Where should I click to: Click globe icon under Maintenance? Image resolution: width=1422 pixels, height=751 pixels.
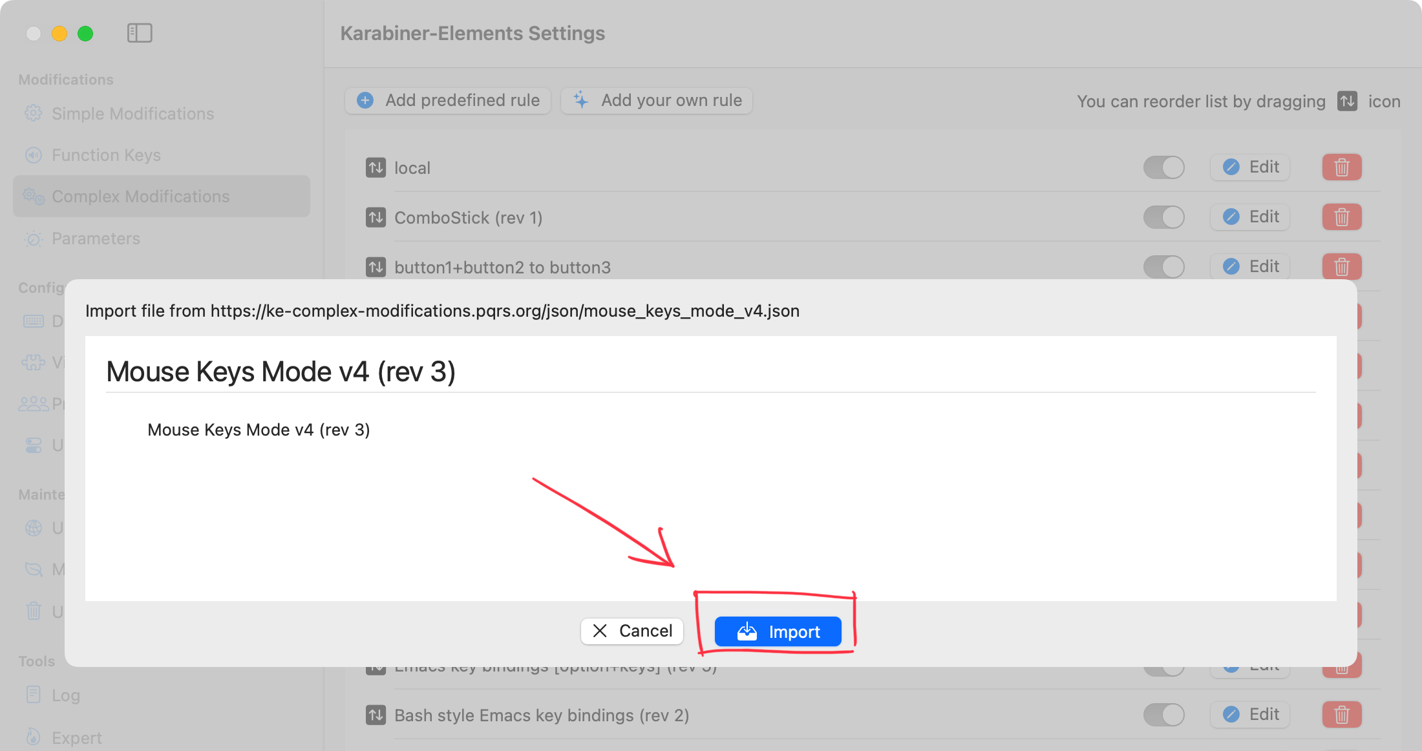click(x=34, y=528)
